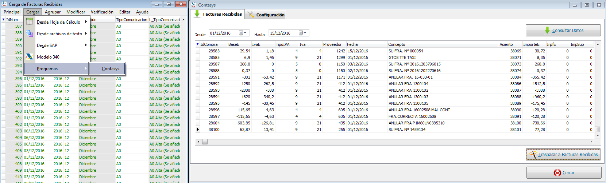
Task: Select Contasys from Programas submenu
Action: coord(108,68)
